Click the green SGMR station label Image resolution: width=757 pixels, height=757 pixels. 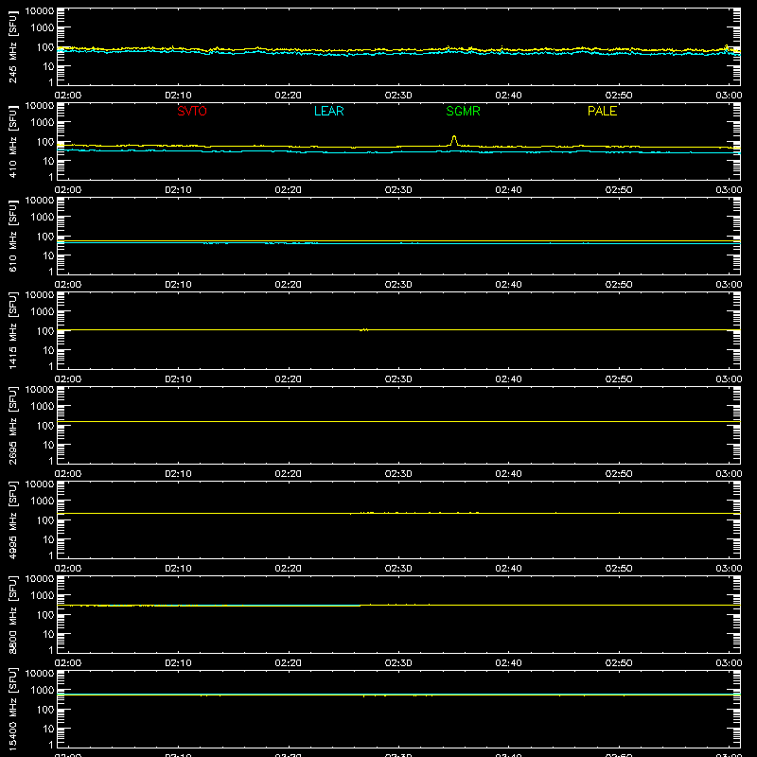click(x=463, y=111)
